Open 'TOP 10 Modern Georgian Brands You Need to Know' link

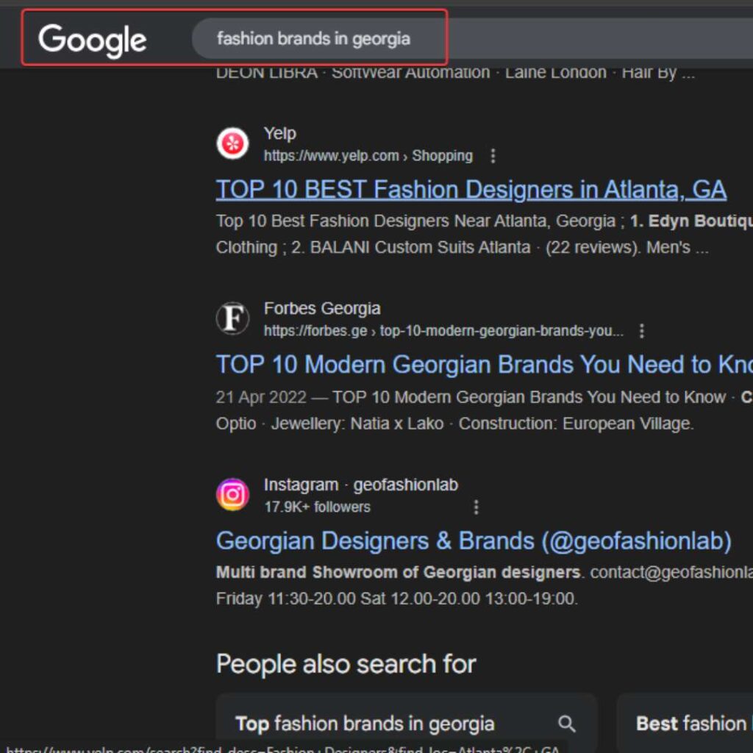[484, 365]
